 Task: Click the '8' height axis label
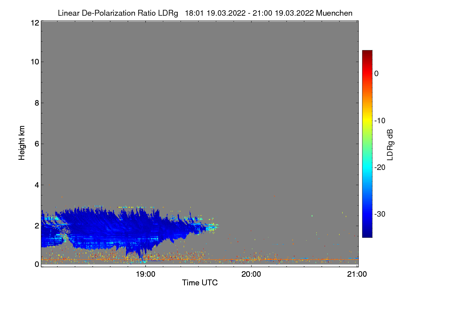click(37, 103)
